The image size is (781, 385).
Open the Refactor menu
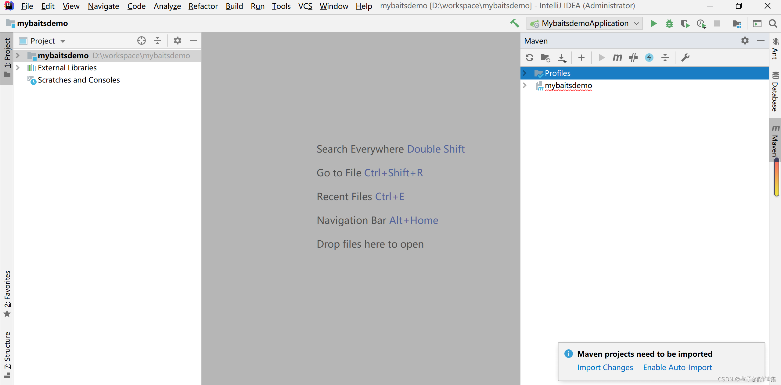pos(203,6)
